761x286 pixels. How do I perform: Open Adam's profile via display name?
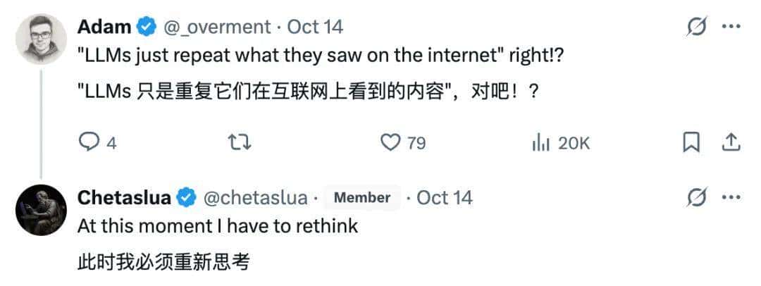[x=104, y=27]
